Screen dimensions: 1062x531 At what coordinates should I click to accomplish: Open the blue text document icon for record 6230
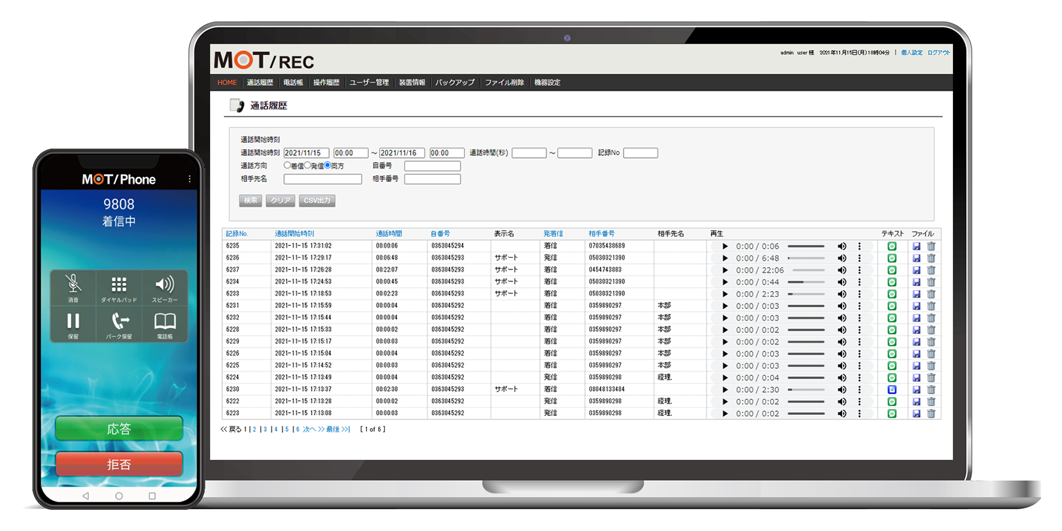[x=892, y=390]
